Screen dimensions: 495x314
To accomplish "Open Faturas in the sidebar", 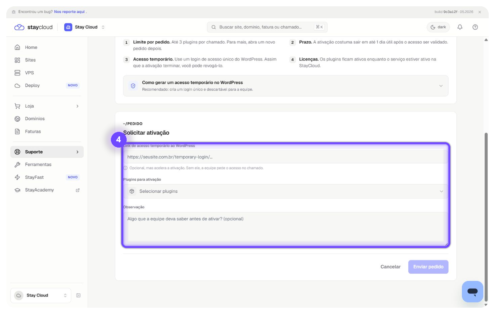I will pos(47,131).
